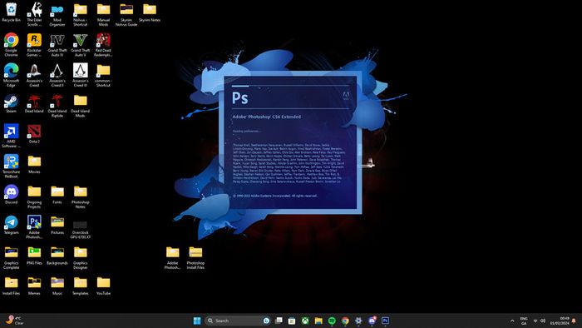The height and width of the screenshot is (328, 582).
Task: Open network and volume quick settings
Action: (539, 321)
